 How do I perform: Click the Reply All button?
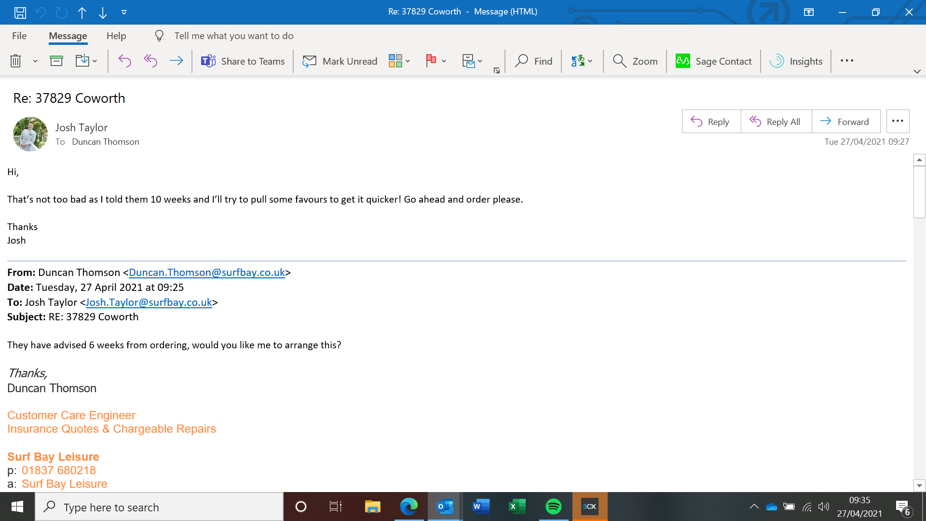pyautogui.click(x=776, y=122)
